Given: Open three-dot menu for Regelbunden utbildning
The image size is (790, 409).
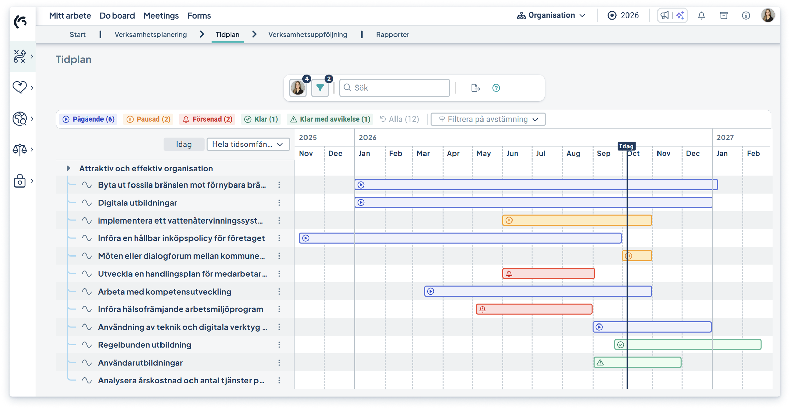Looking at the screenshot, I should 279,345.
